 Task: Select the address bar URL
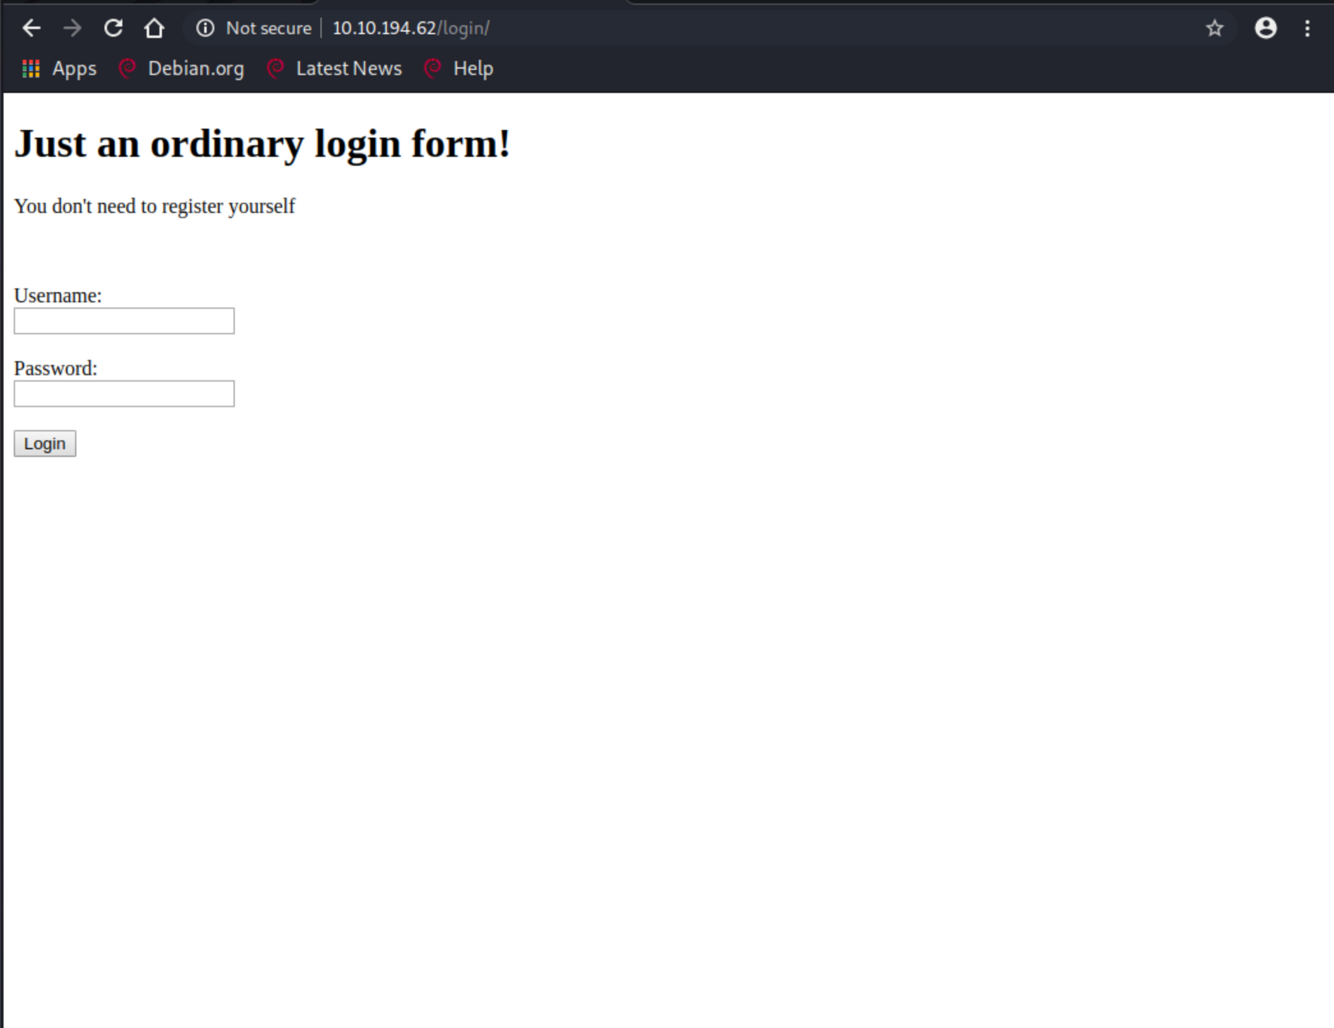tap(411, 28)
